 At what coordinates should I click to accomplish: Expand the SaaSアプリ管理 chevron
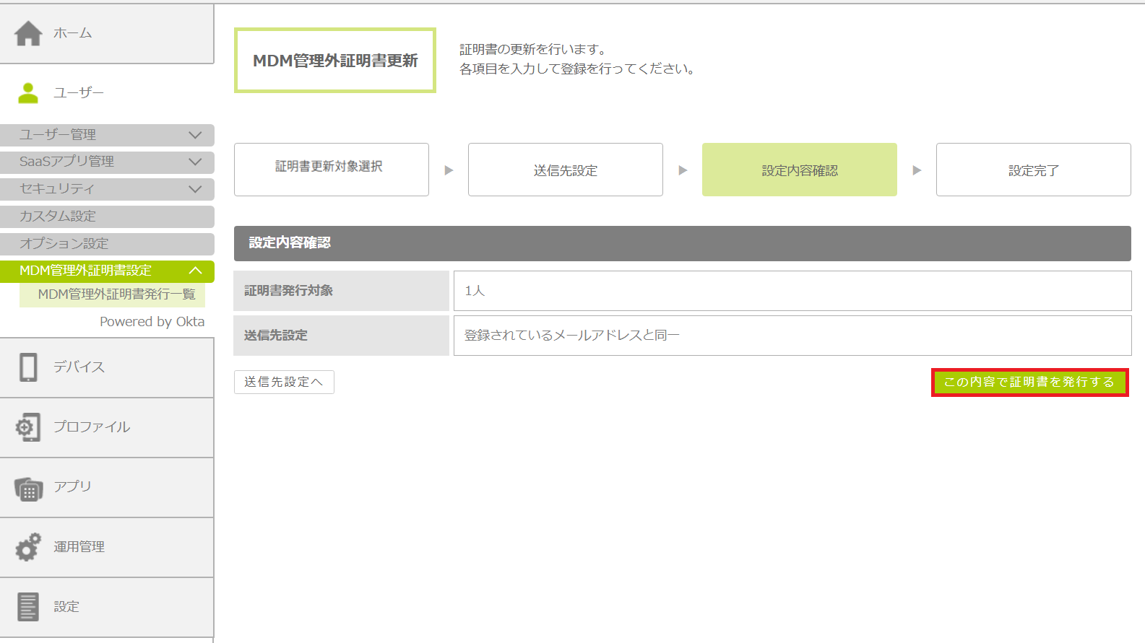[x=195, y=162]
